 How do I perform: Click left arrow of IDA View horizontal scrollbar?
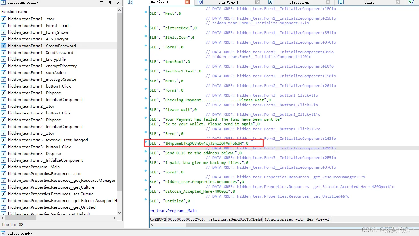(152, 225)
